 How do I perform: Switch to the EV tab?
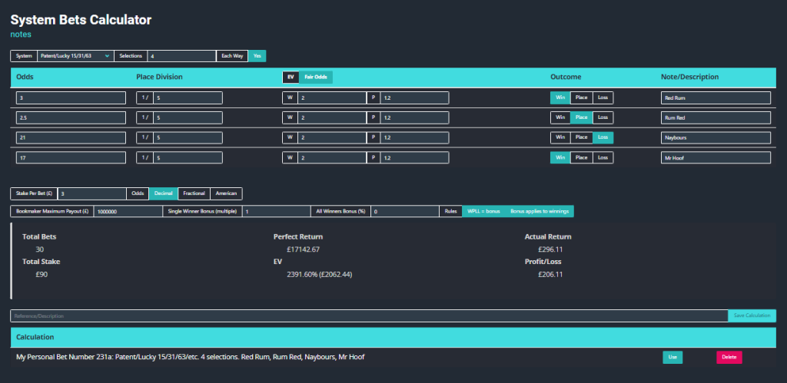tap(291, 77)
